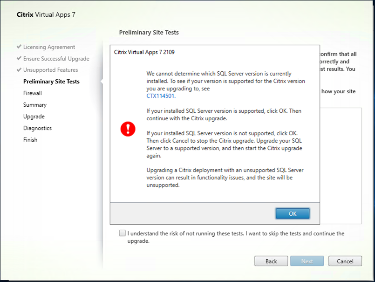Click the Preliminary Site Tests page heading
The image size is (375, 282).
[x=149, y=32]
